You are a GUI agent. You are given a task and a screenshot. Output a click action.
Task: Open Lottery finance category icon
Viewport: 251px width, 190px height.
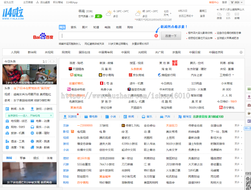32,133
